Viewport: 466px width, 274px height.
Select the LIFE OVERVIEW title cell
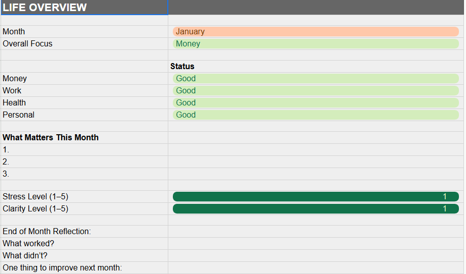[84, 8]
